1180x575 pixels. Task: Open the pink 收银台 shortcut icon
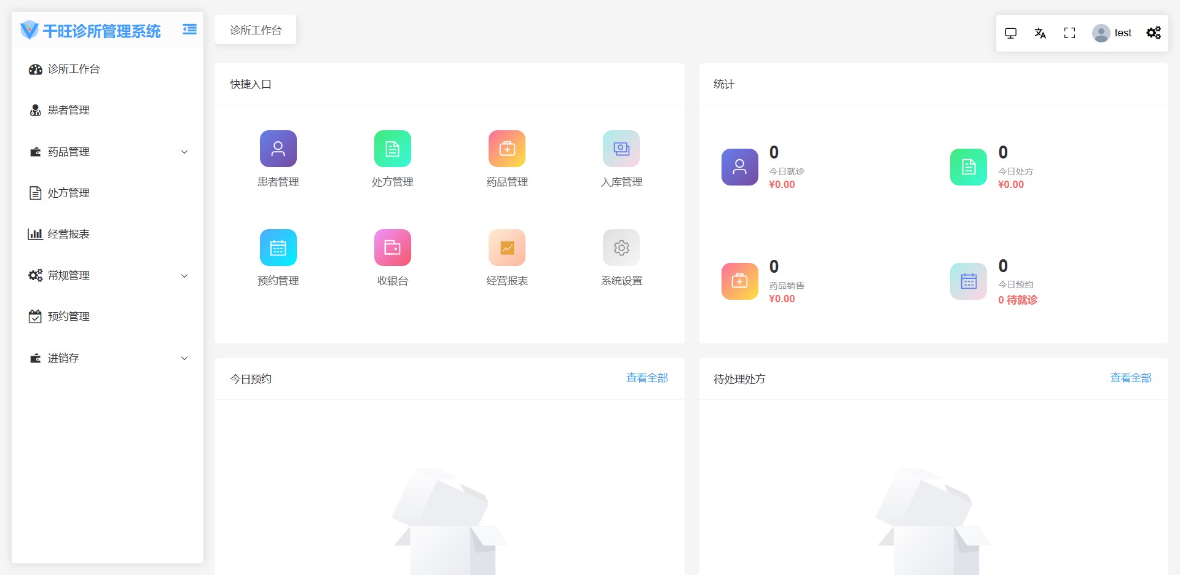click(x=392, y=248)
